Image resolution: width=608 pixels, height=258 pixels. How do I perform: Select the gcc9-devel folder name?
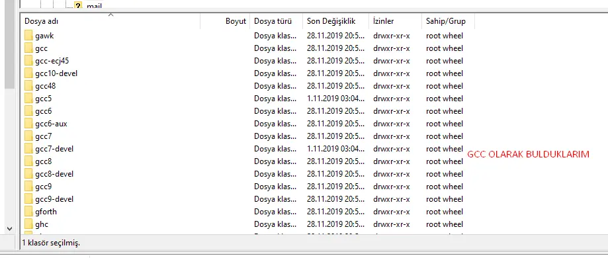(54, 199)
